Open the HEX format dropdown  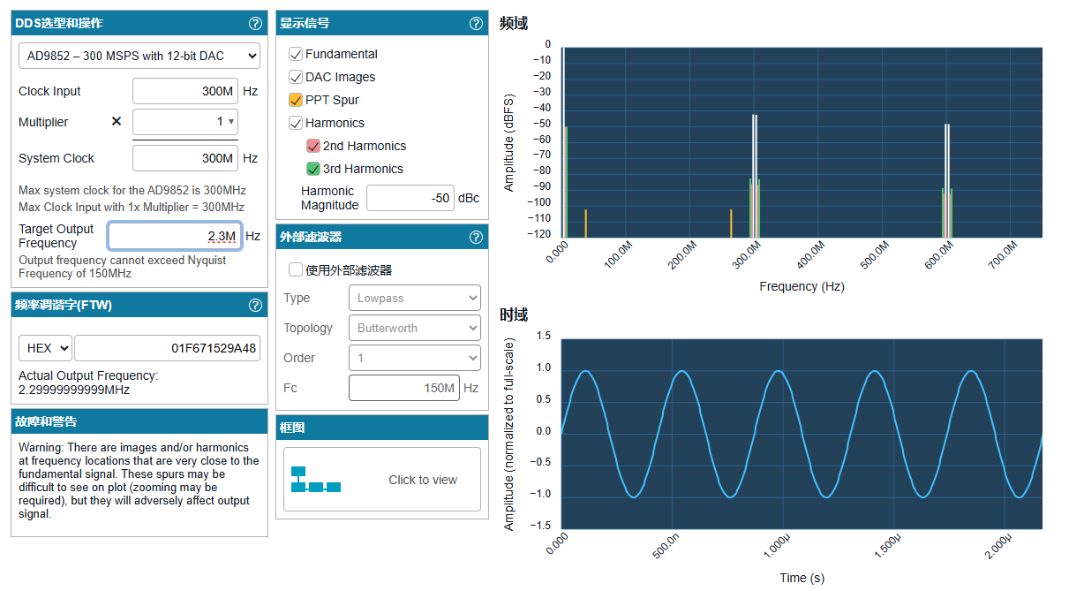[45, 349]
